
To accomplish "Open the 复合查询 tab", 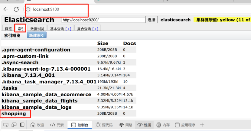I will (84, 29).
